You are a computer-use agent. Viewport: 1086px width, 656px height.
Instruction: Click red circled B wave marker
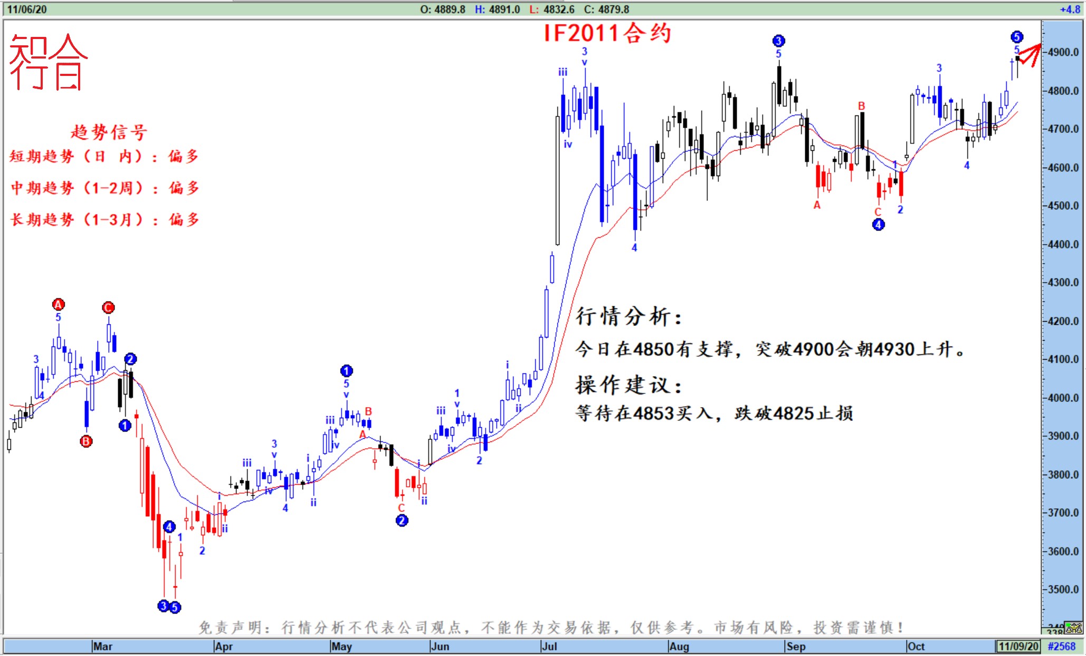point(86,441)
